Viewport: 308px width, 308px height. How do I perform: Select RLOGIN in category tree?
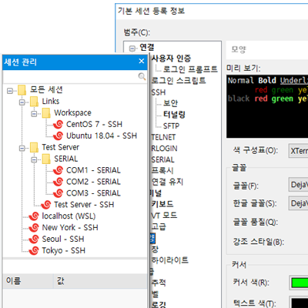point(164,149)
